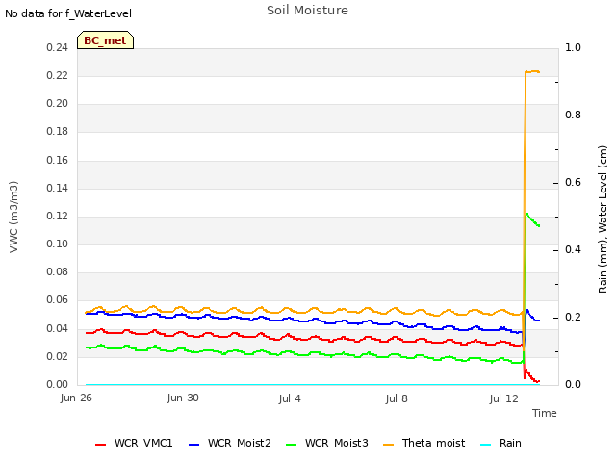Viewport: 616px width, 462px height.
Task: Click the Jun 30 date tick label
Action: [x=183, y=398]
